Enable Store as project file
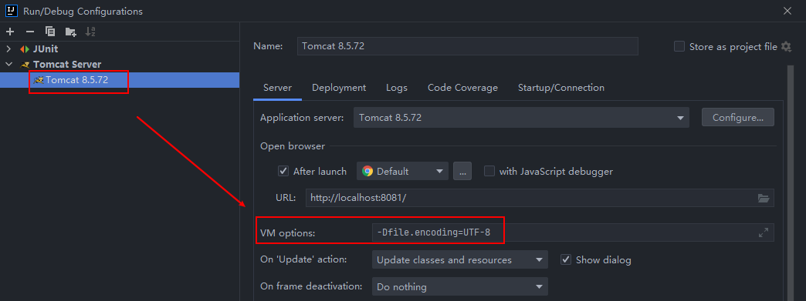The image size is (806, 301). pos(679,47)
